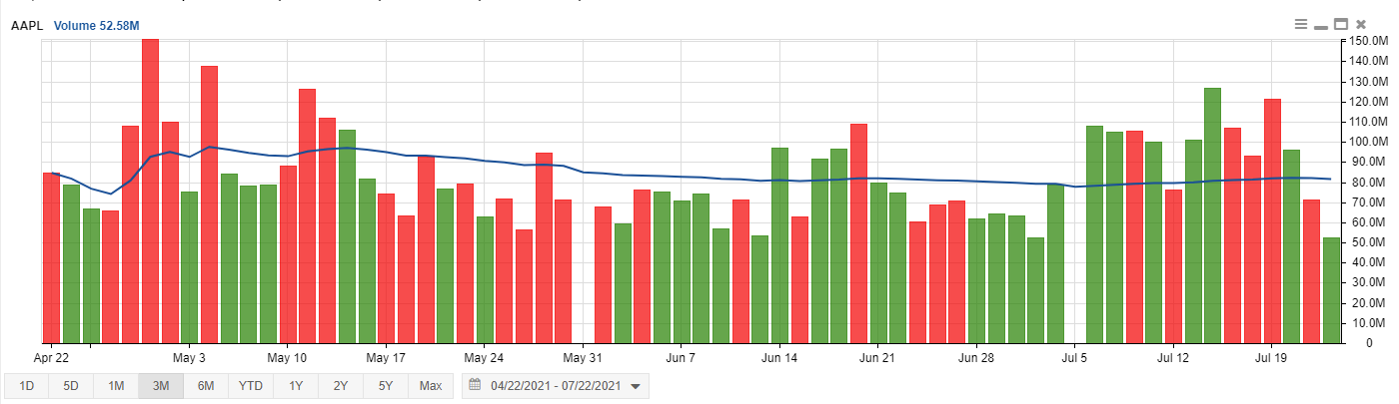Viewport: 1399px width, 404px height.
Task: Click the May 17 date label
Action: pos(385,356)
